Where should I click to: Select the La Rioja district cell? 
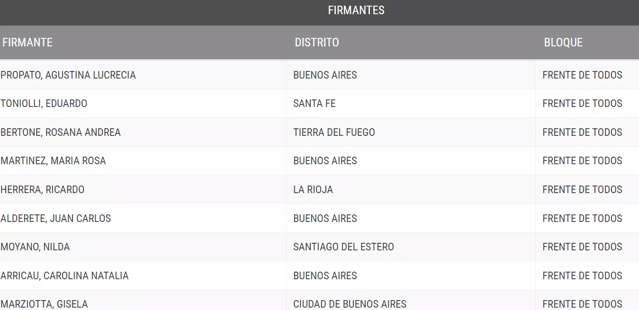coord(313,189)
